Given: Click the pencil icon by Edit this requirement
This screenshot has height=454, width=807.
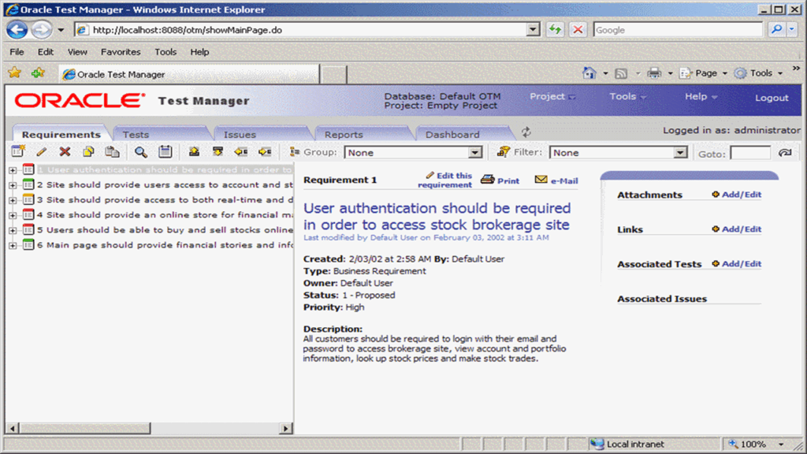Looking at the screenshot, I should pos(430,175).
